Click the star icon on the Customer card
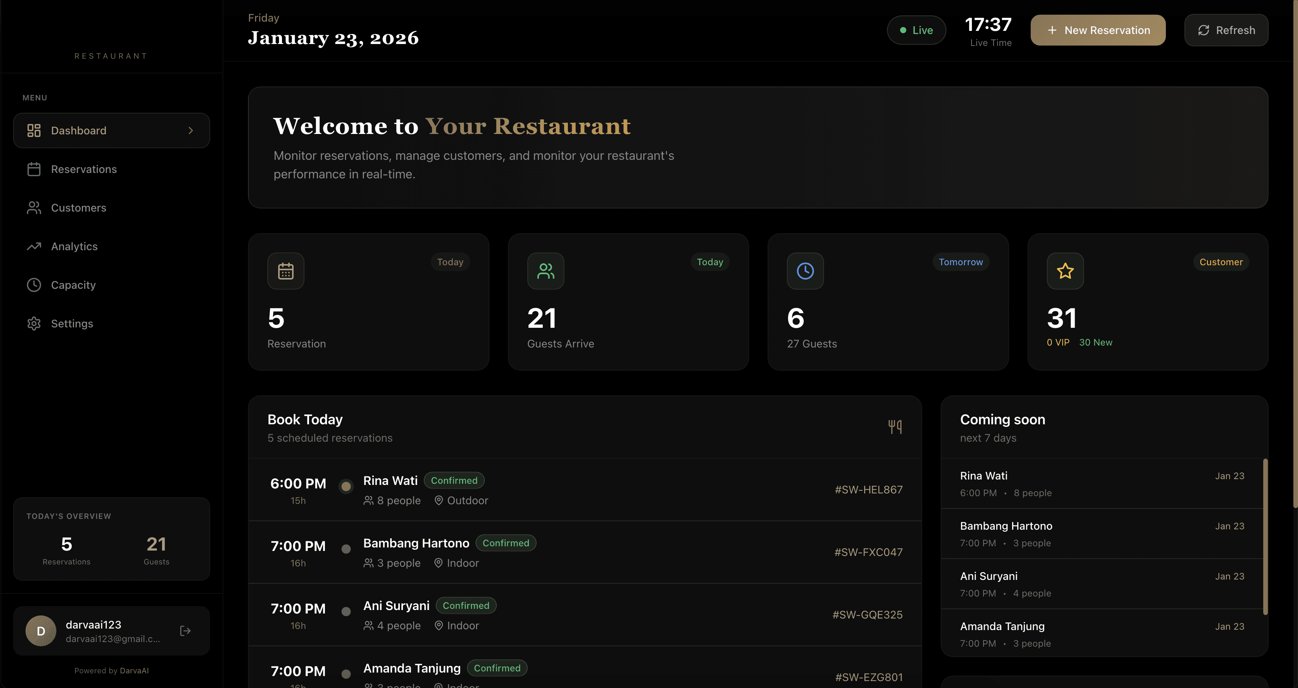Image resolution: width=1298 pixels, height=688 pixels. point(1065,271)
